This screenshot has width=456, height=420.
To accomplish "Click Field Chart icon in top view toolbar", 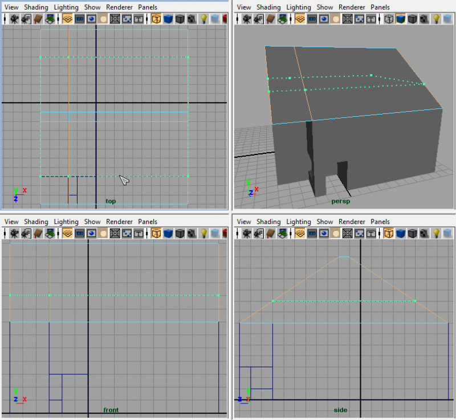I will 115,19.
